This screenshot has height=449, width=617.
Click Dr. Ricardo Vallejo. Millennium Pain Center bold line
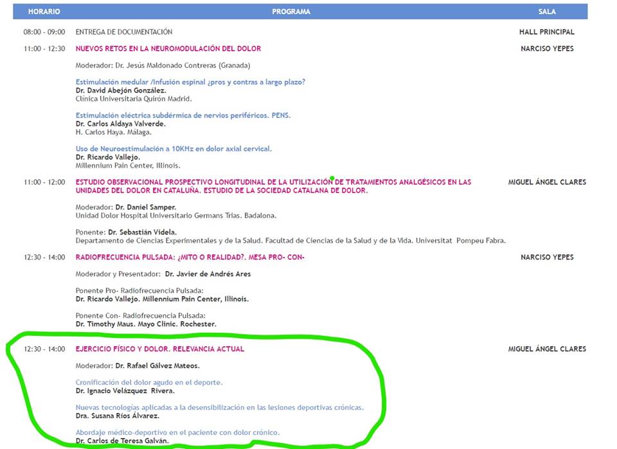162,299
